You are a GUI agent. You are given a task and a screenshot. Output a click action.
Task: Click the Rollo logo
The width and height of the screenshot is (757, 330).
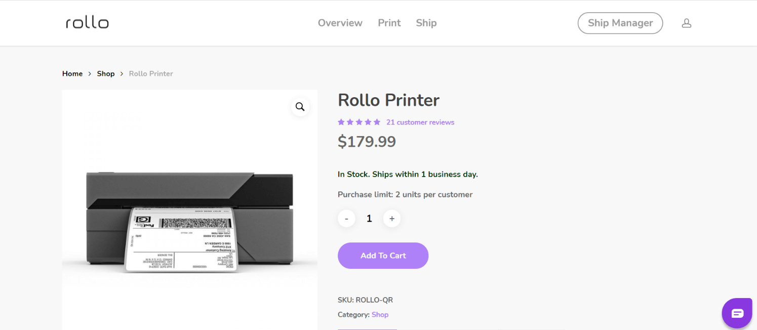click(87, 23)
